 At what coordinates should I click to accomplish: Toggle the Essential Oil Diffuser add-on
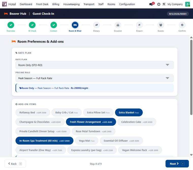click(121, 141)
